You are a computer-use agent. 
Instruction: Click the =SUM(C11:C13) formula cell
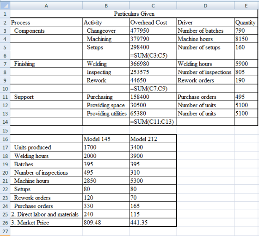(x=153, y=122)
